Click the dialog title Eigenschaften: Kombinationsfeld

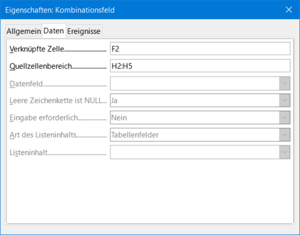click(60, 10)
